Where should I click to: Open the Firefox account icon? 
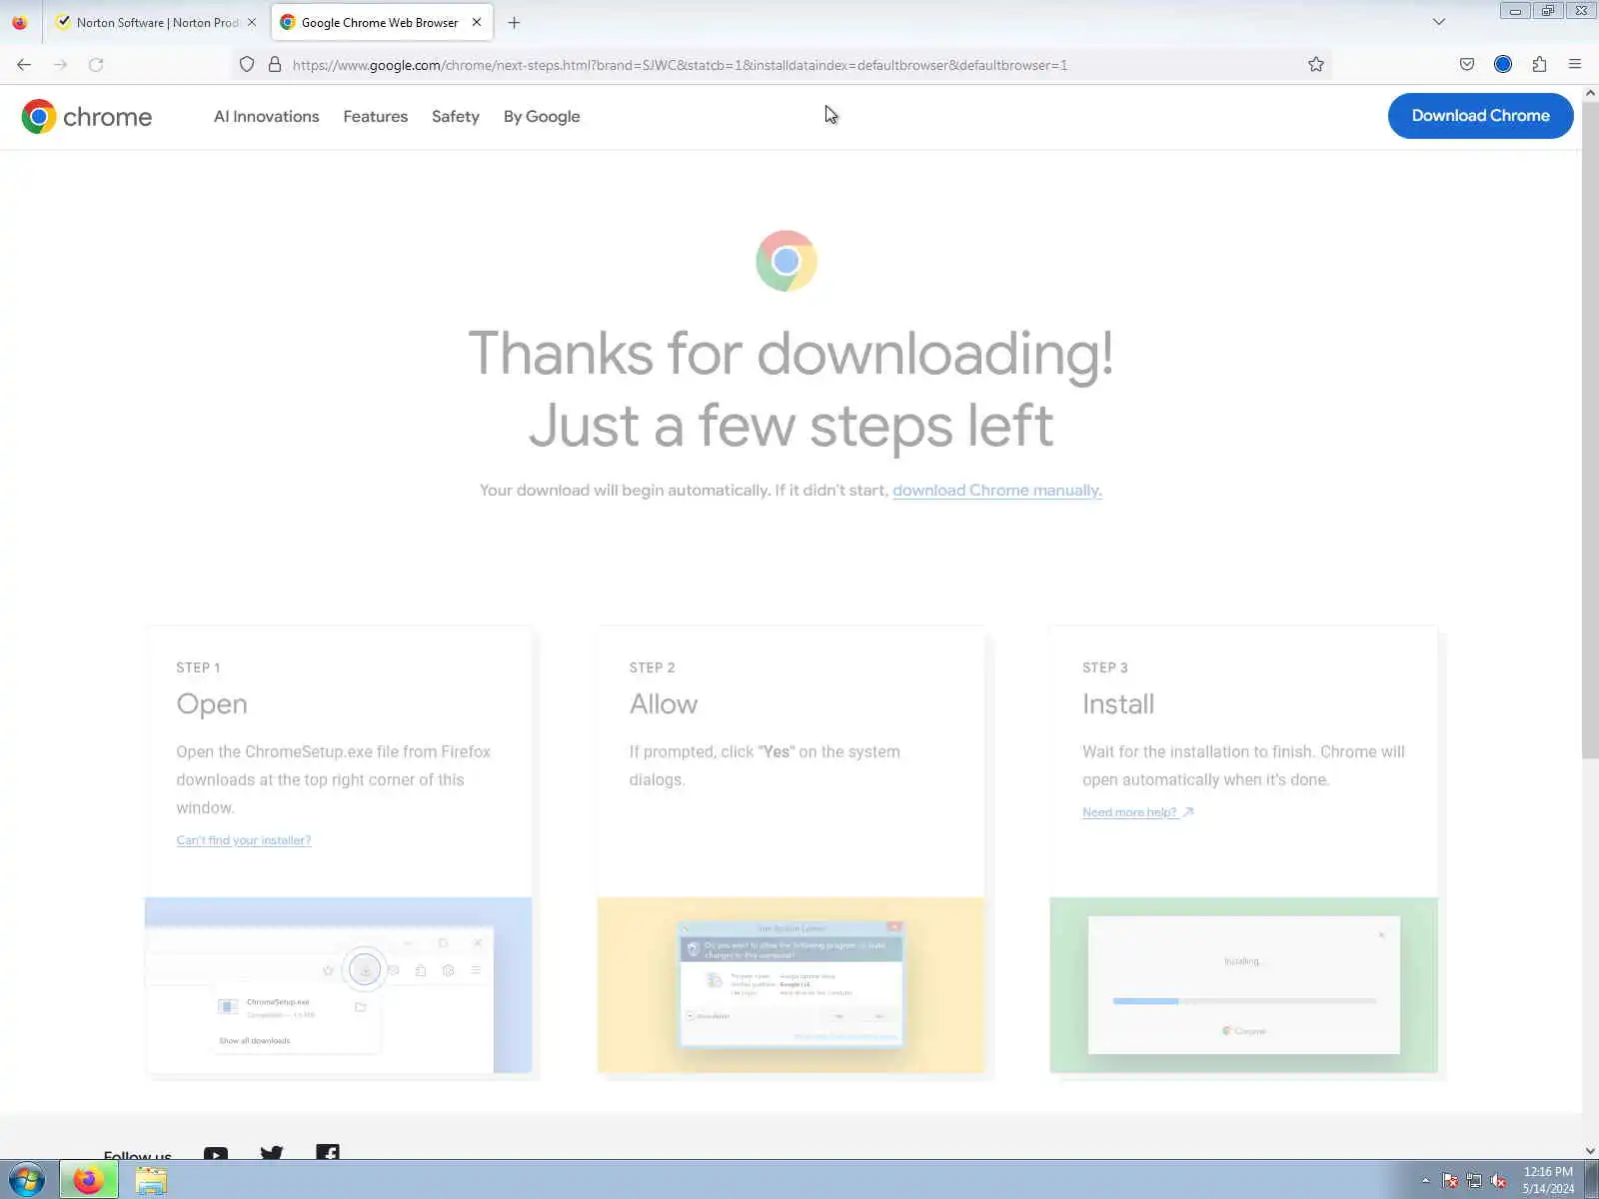(1503, 65)
